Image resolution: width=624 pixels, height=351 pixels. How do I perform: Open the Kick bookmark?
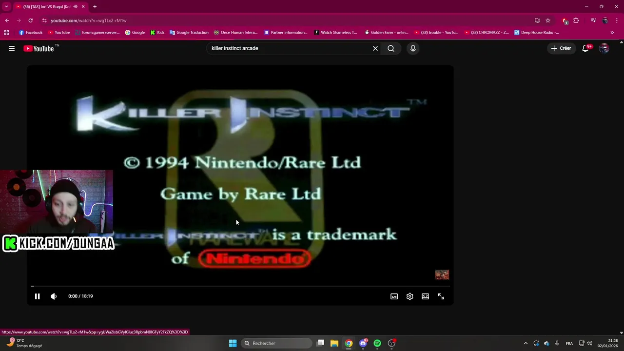point(157,33)
